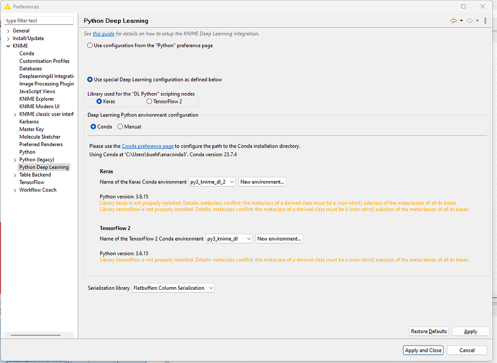Click the orange back navigation arrow

click(453, 21)
